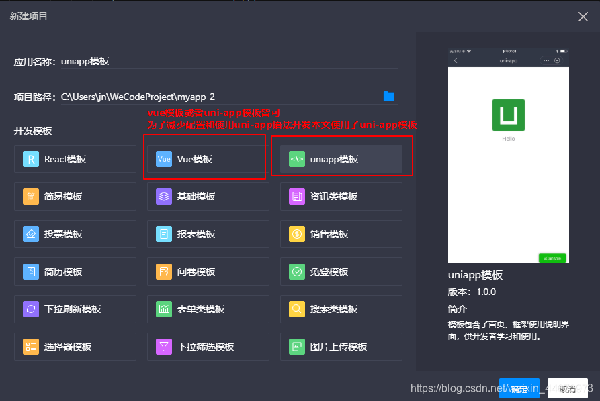
Task: Edit the 应用名称 input field
Action: click(x=230, y=62)
